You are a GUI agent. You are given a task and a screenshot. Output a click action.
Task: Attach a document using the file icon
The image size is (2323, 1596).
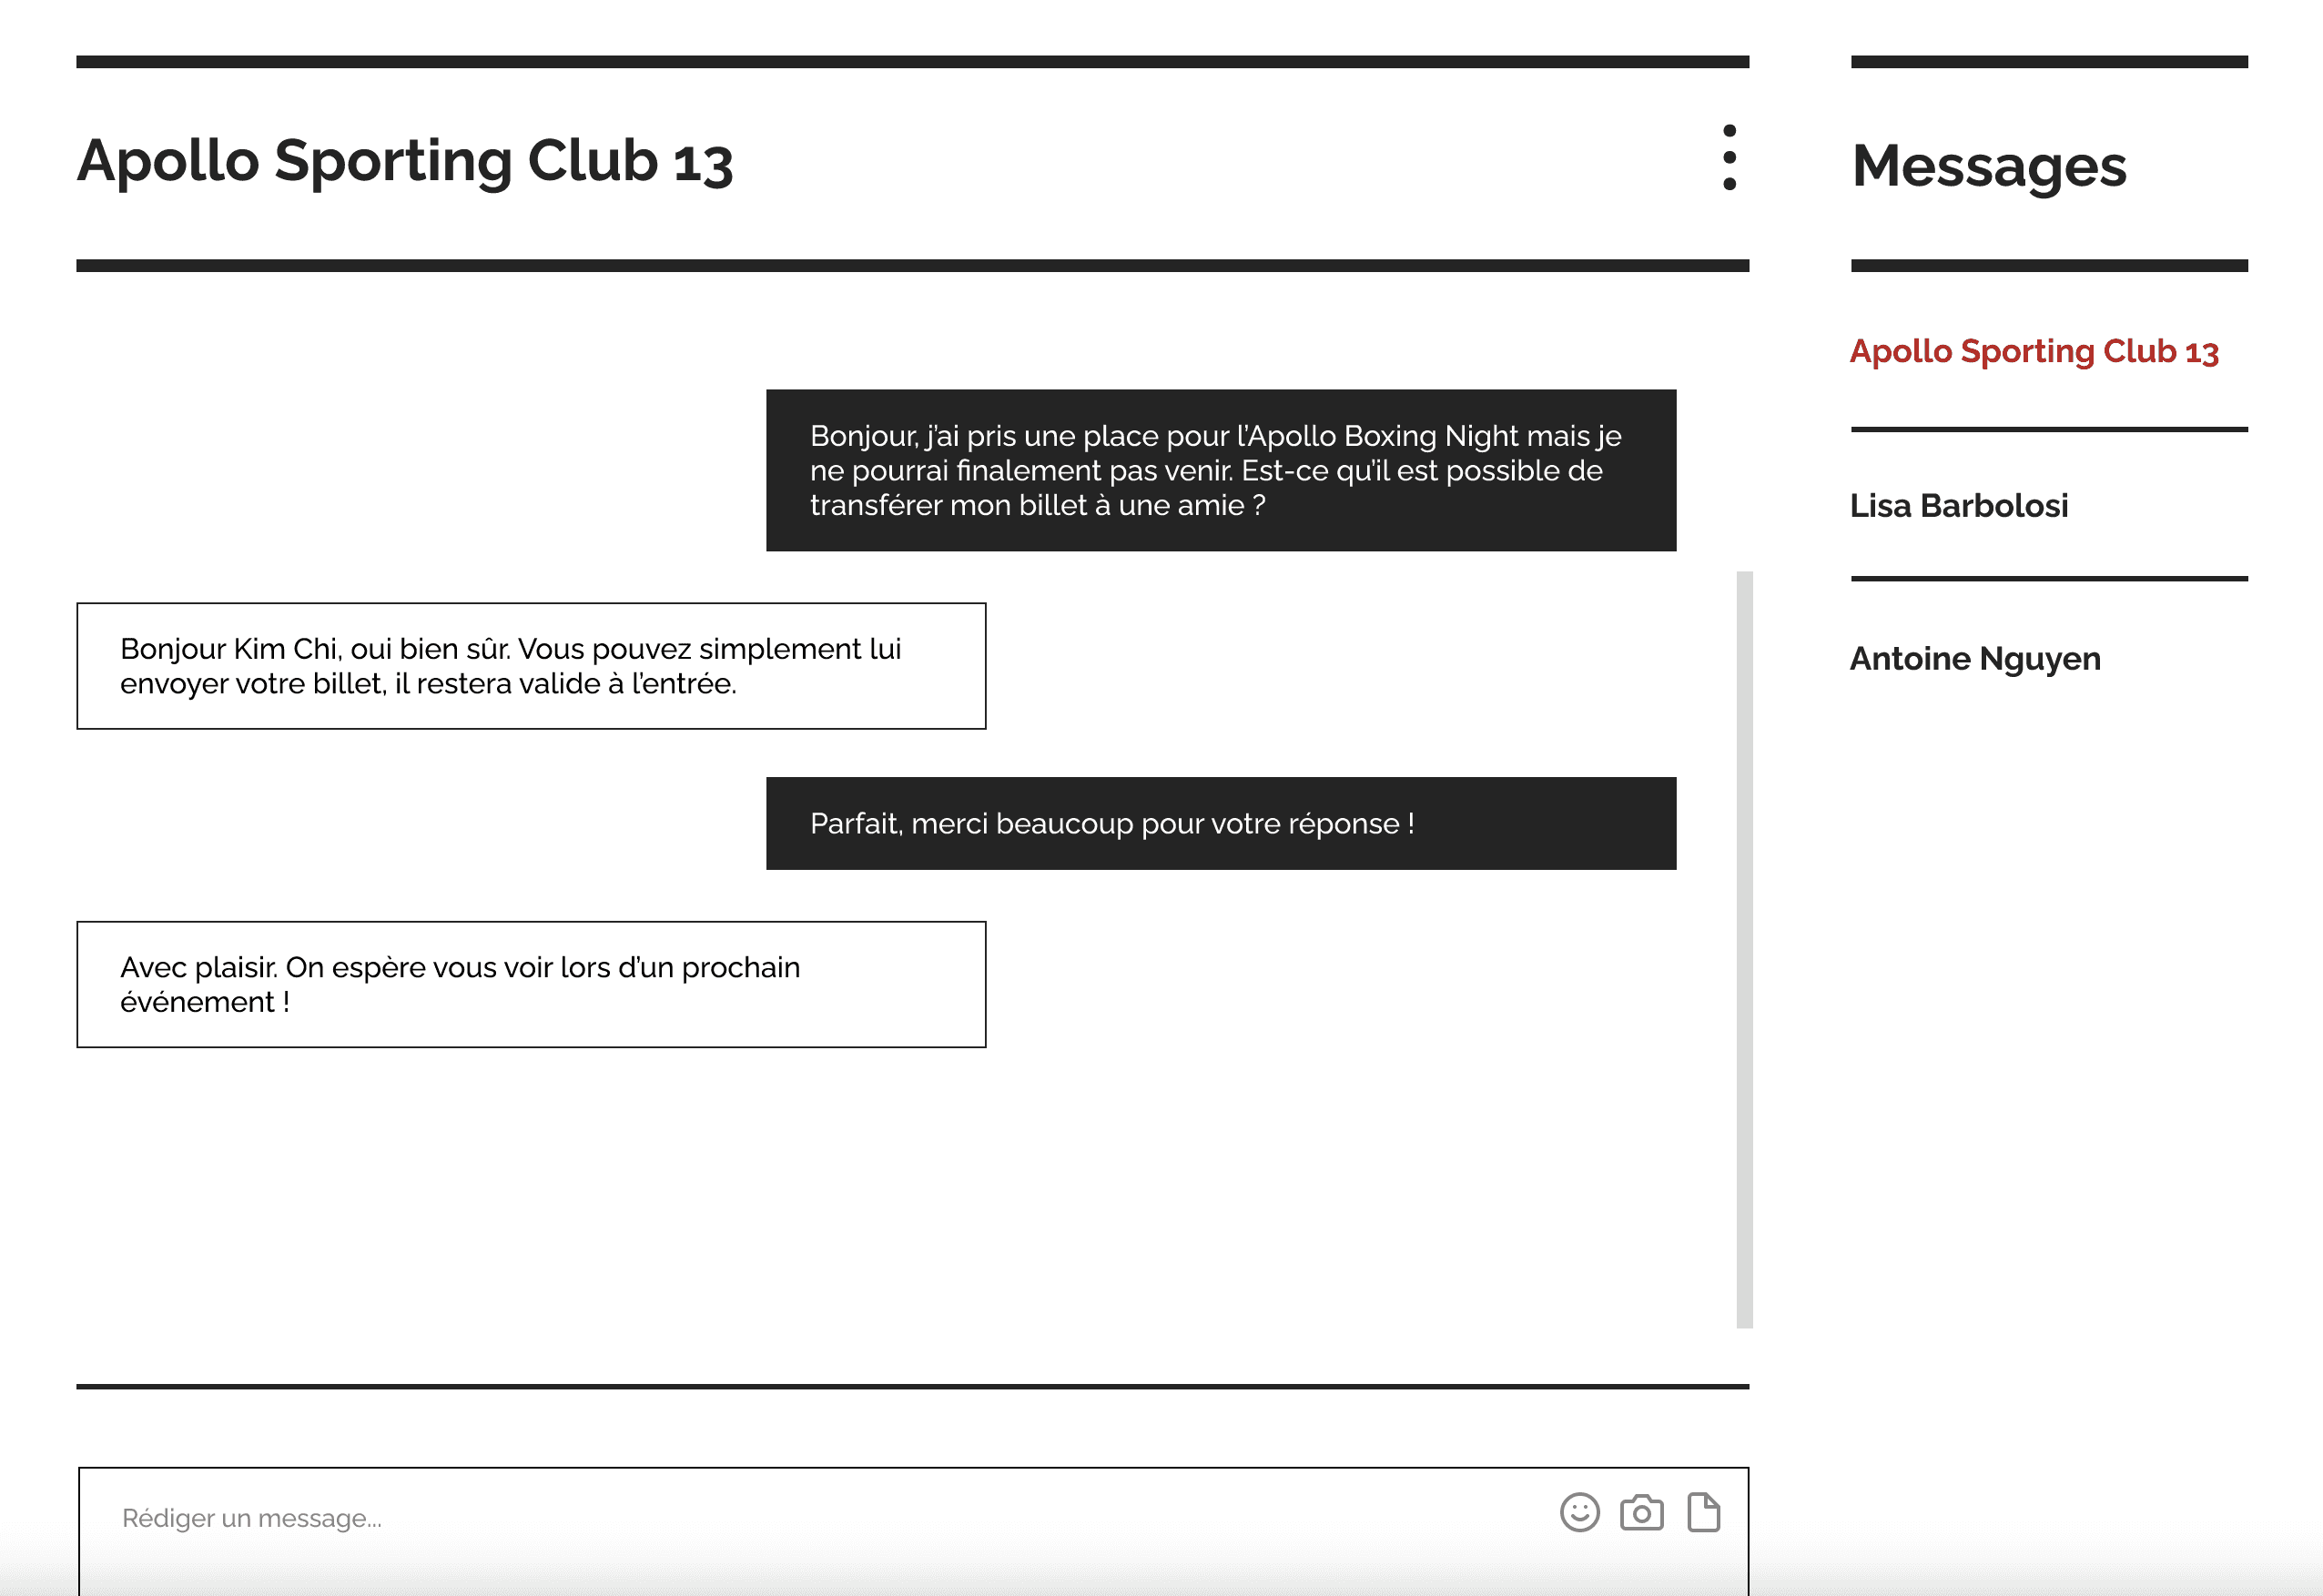tap(1704, 1512)
